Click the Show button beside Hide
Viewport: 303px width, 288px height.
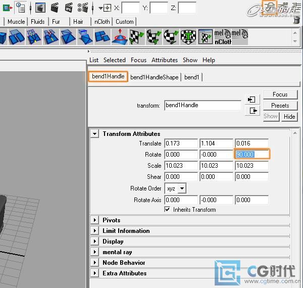[271, 117]
